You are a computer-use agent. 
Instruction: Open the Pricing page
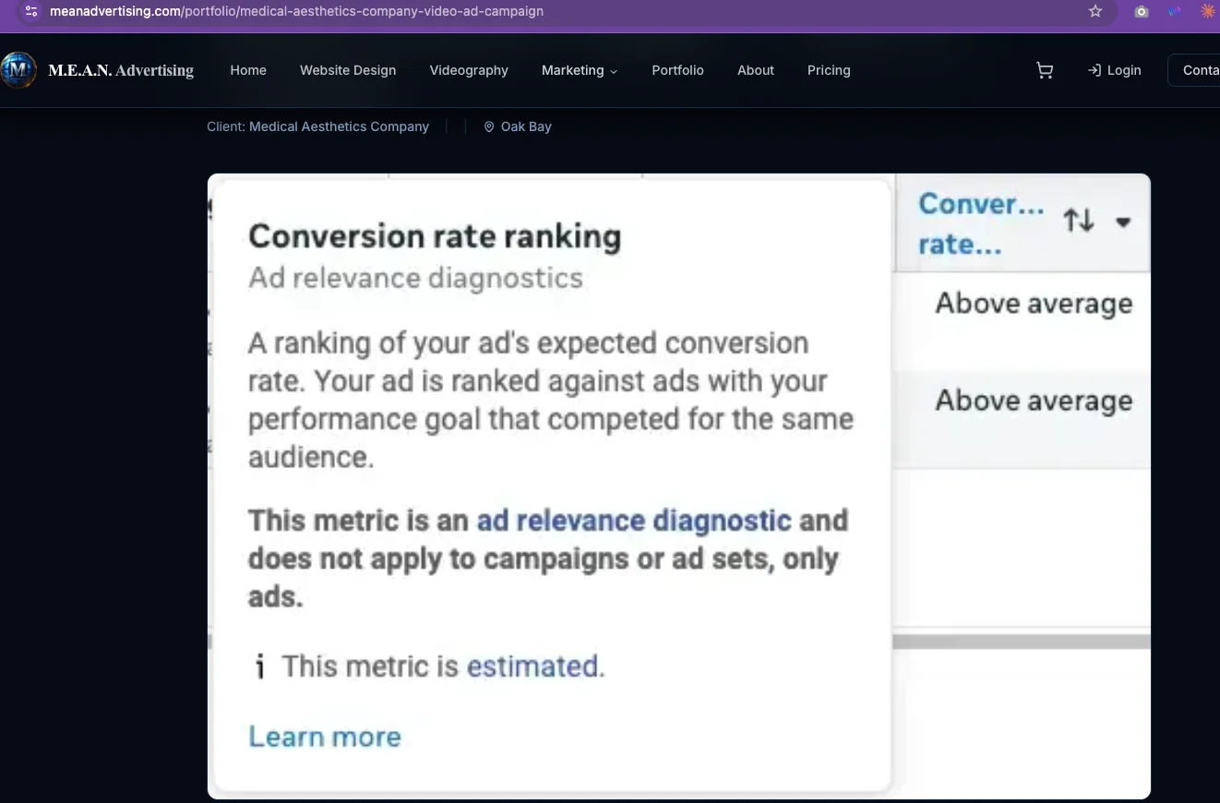[829, 70]
